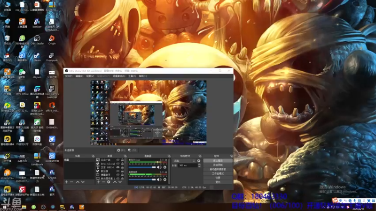
Task: Move scene down with arrow icon
Action: pyautogui.click(x=83, y=182)
